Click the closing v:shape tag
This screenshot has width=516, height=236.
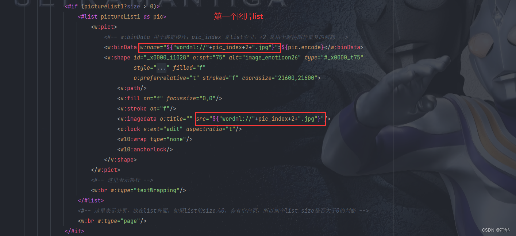(x=120, y=160)
